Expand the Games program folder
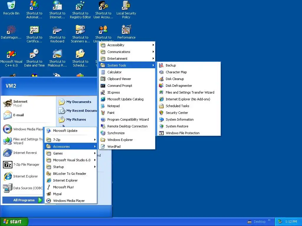The image size is (302, 226). [71, 153]
